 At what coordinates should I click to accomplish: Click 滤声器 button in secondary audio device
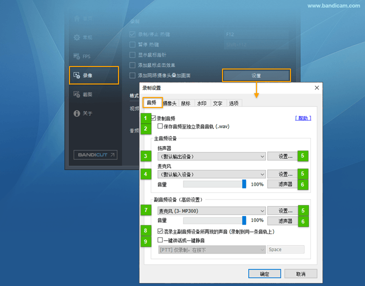(283, 221)
